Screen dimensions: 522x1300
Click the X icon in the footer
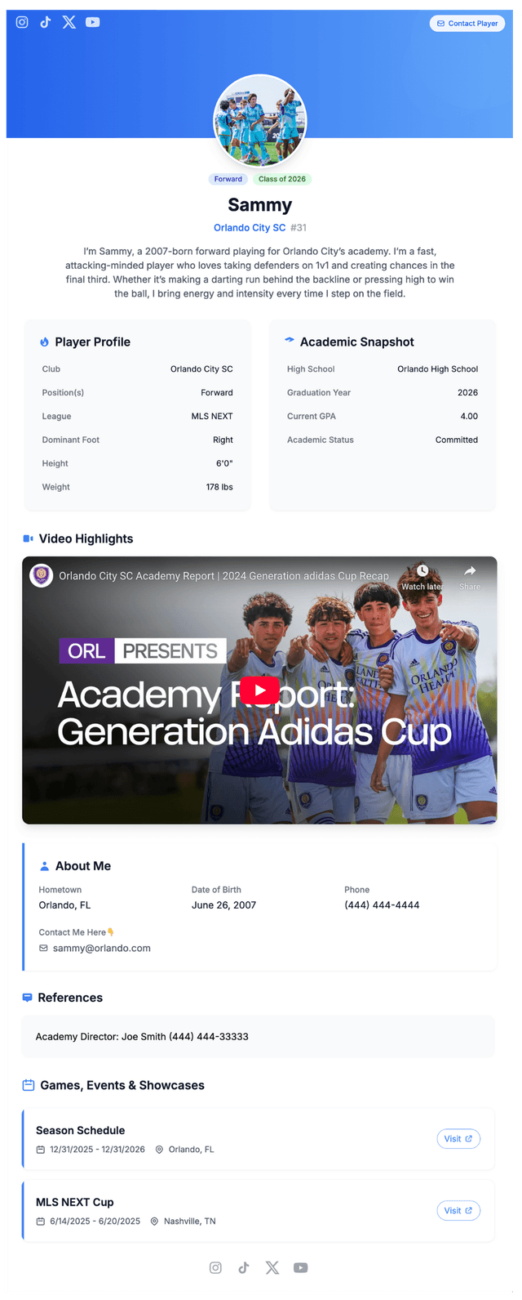272,1267
